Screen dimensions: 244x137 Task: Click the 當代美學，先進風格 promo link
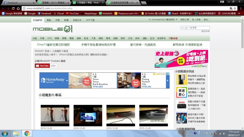(x=143, y=45)
